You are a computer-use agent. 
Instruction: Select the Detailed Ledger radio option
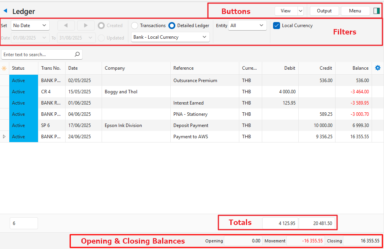tap(172, 26)
